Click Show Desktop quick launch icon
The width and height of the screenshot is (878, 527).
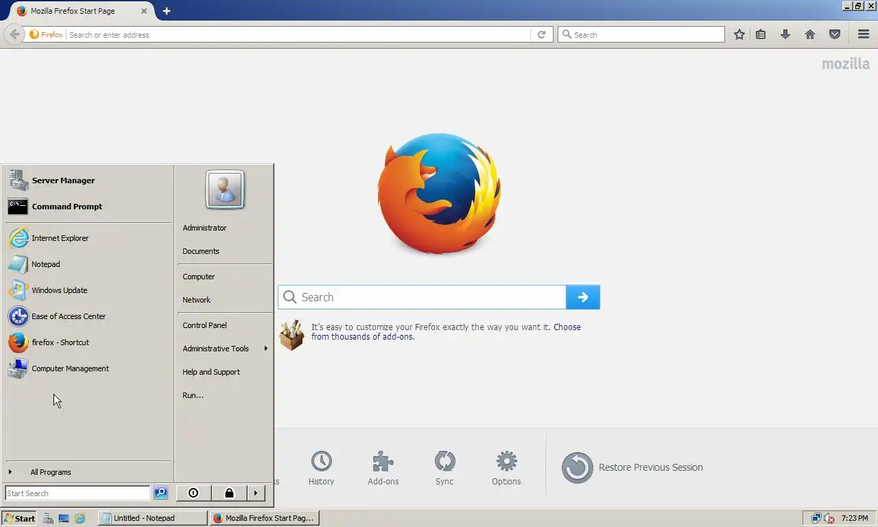click(x=64, y=518)
